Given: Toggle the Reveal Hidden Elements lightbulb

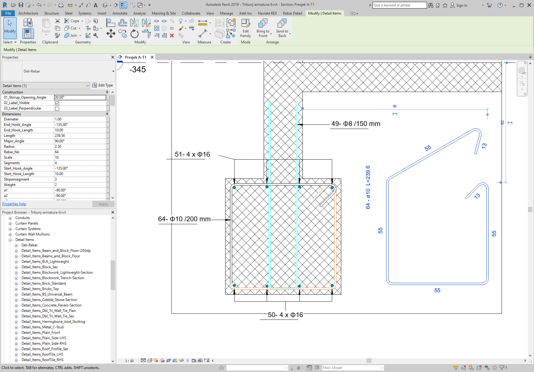Looking at the screenshot, I should click(188, 360).
